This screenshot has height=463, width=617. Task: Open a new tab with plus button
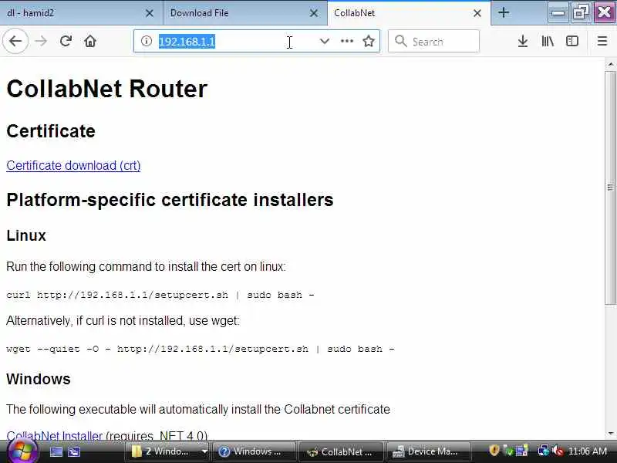tap(504, 12)
